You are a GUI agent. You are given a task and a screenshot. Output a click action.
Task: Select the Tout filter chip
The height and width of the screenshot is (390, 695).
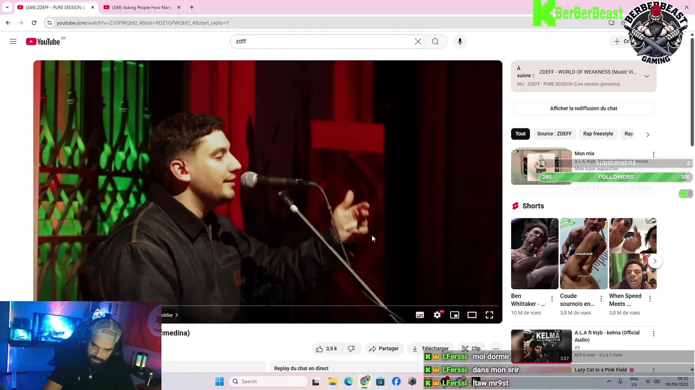point(521,134)
